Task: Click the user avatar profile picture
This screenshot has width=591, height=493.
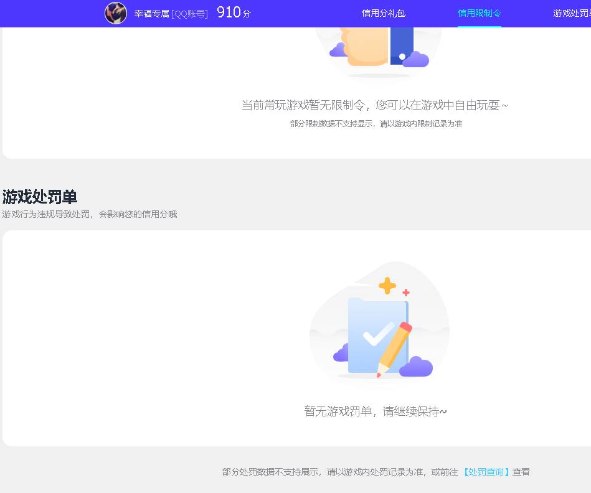Action: 116,13
